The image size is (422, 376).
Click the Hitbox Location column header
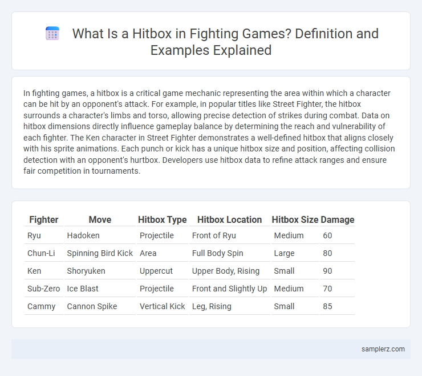coord(230,219)
